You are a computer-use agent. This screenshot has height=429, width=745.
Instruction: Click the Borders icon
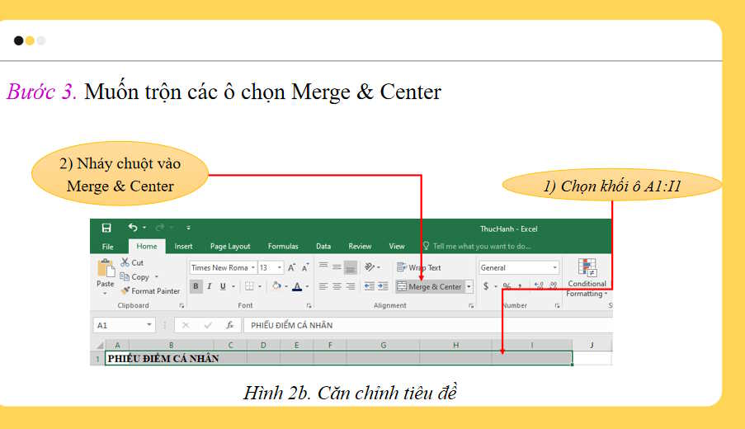[x=249, y=286]
